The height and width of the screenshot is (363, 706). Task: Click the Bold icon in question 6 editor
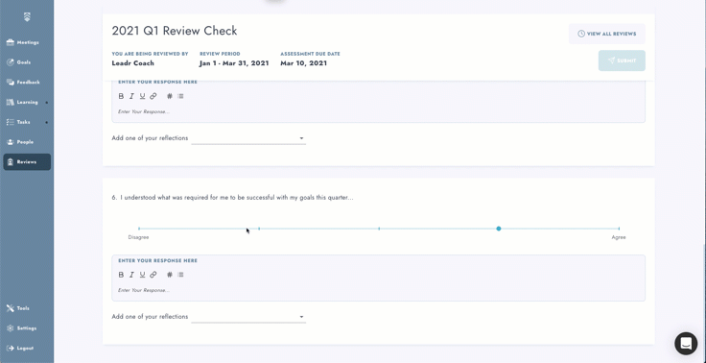(x=121, y=275)
